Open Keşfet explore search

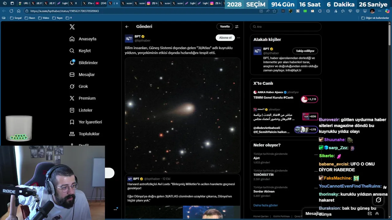[80, 51]
